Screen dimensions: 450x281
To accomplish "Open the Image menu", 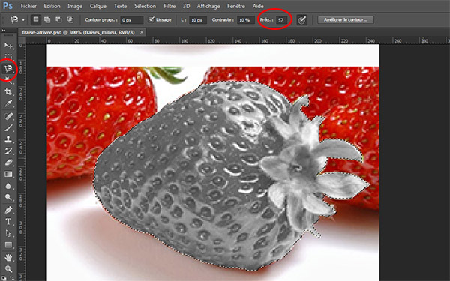I will (75, 6).
